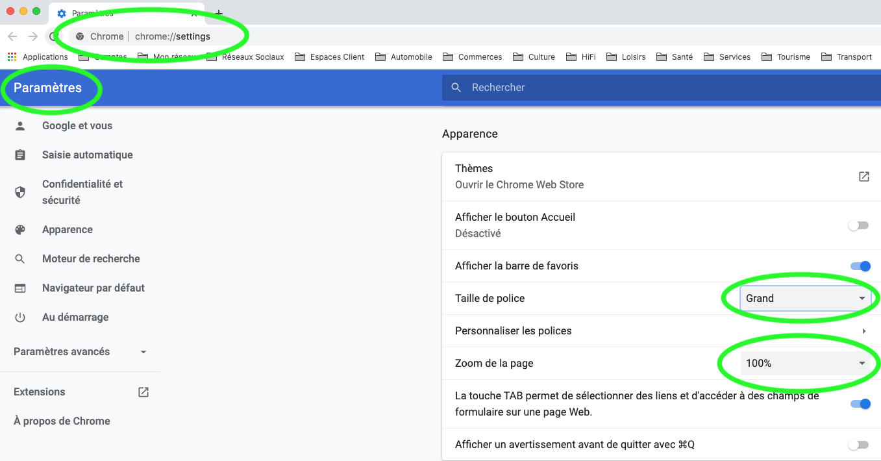This screenshot has height=461, width=881.
Task: Open the Extensions link in sidebar
Action: [x=40, y=392]
